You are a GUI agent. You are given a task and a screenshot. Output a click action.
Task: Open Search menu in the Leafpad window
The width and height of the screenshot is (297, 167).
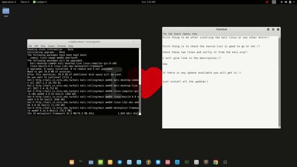[x=177, y=34]
